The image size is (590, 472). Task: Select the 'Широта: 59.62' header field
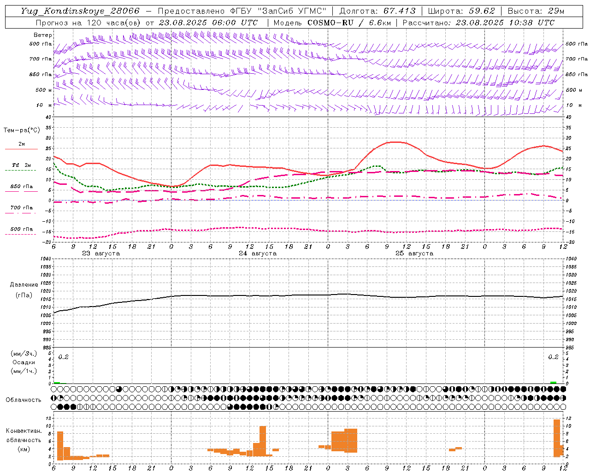coord(461,11)
